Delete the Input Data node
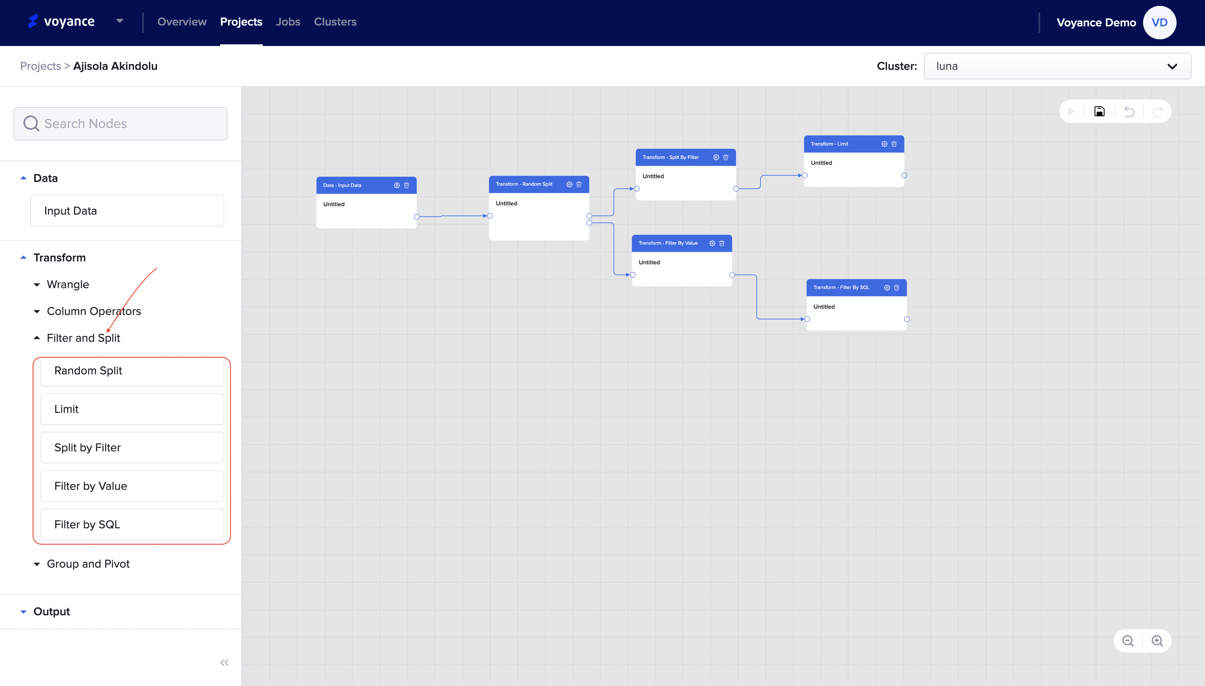Image resolution: width=1205 pixels, height=686 pixels. click(406, 185)
